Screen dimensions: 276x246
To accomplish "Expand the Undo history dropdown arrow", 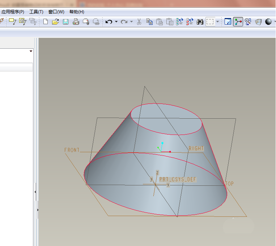I will click(x=116, y=22).
